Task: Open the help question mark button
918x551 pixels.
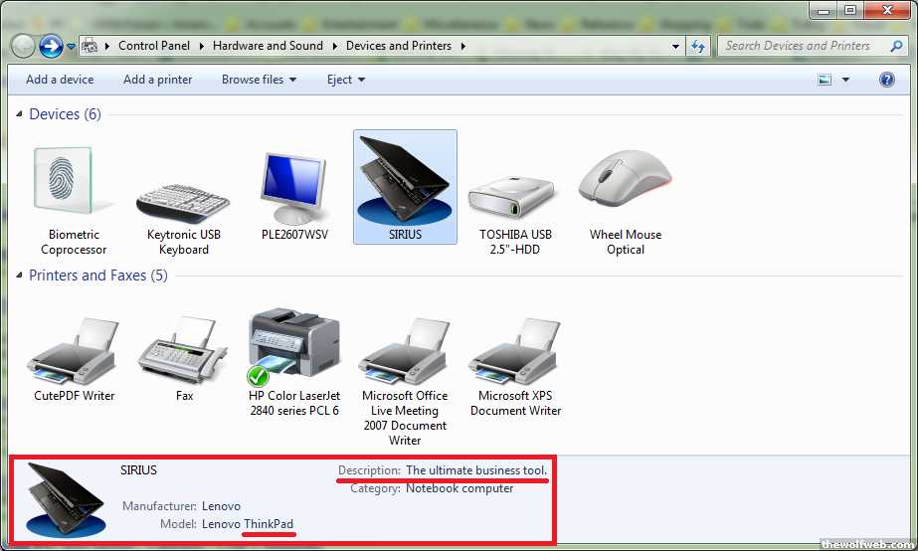Action: (887, 80)
